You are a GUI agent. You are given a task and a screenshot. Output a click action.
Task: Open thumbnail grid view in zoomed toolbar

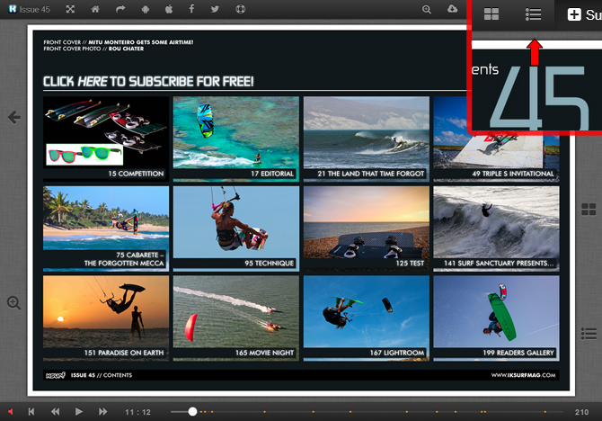[x=491, y=14]
